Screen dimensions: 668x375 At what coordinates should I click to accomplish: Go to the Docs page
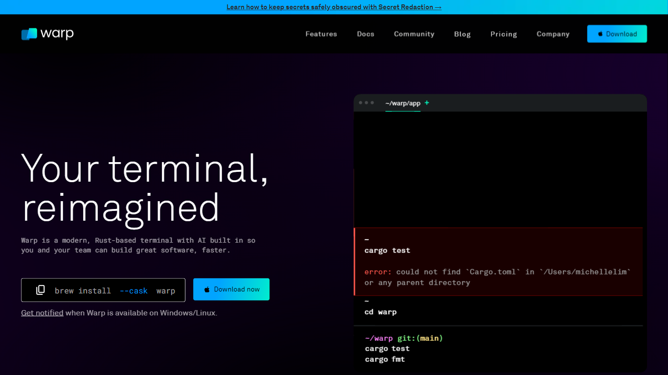click(x=365, y=34)
